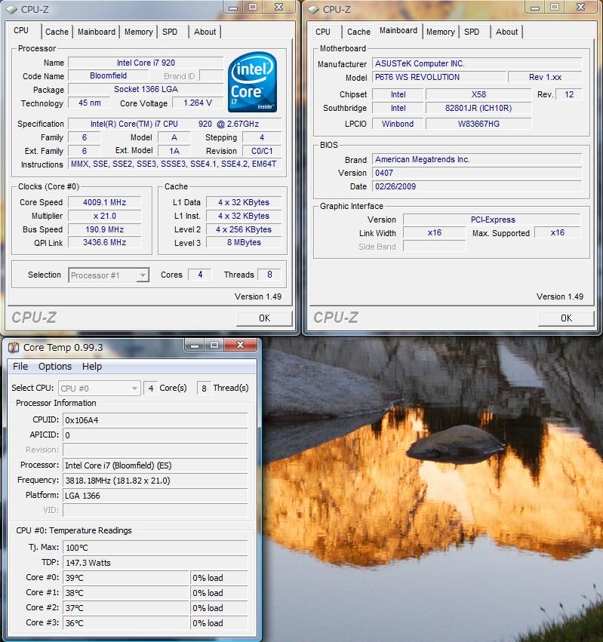
Task: Go to About tab in the Motherboard CPU-Z window
Action: pos(506,32)
